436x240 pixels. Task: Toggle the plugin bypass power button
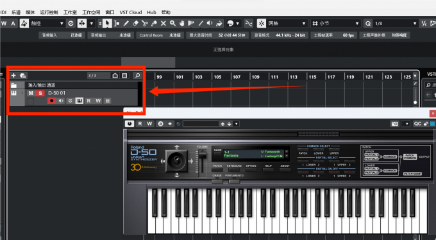point(130,124)
